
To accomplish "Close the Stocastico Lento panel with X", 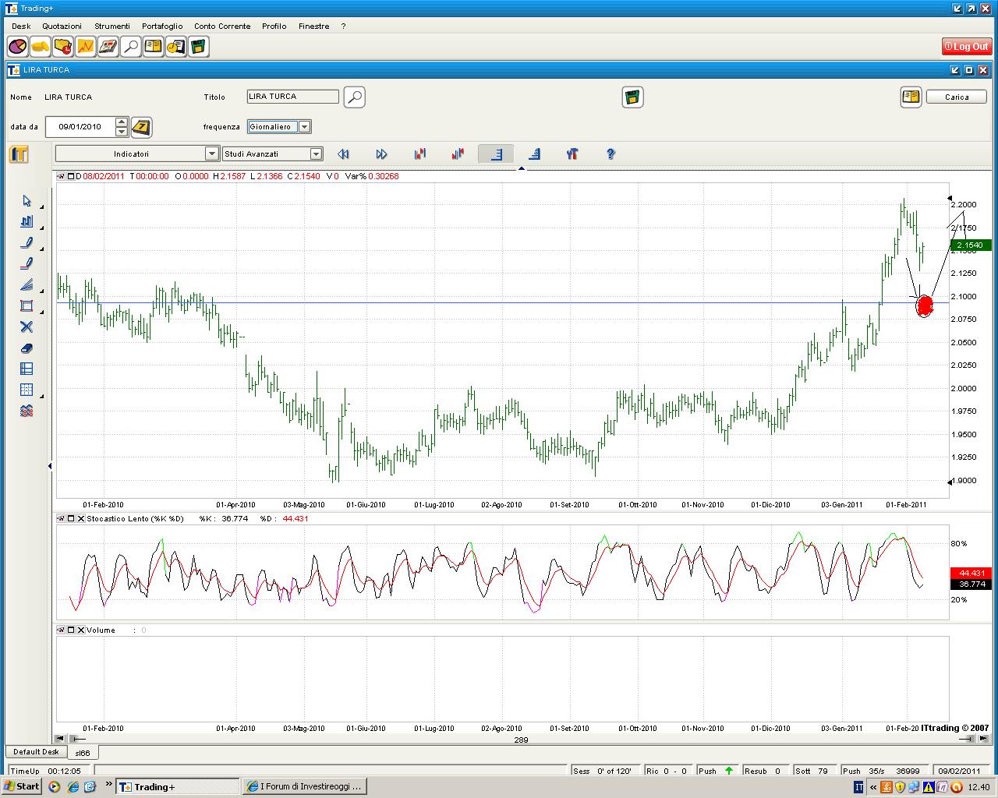I will click(81, 518).
